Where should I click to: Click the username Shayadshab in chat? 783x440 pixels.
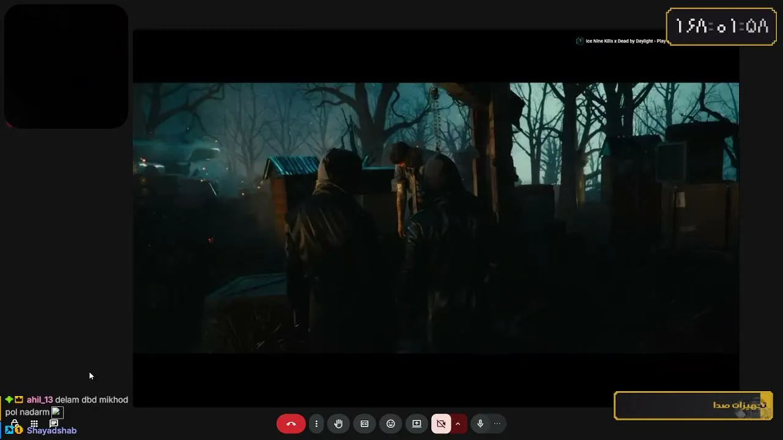(x=51, y=431)
